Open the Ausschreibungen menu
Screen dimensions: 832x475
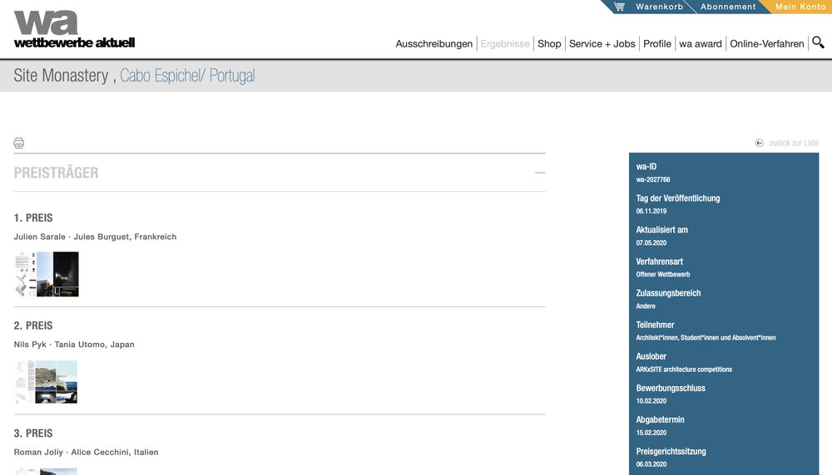coord(433,44)
